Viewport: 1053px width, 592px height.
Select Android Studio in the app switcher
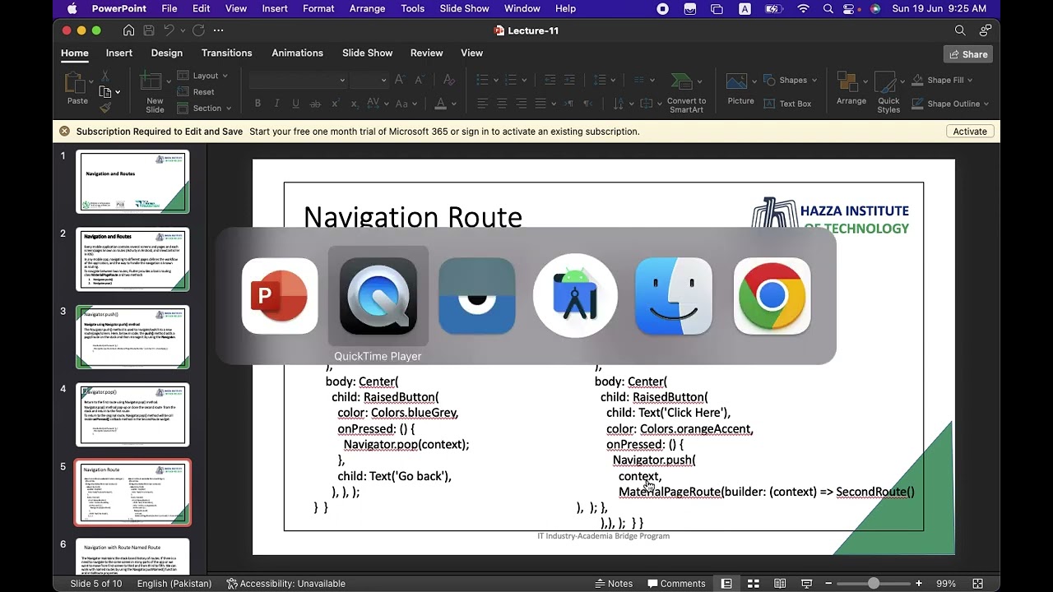point(575,296)
